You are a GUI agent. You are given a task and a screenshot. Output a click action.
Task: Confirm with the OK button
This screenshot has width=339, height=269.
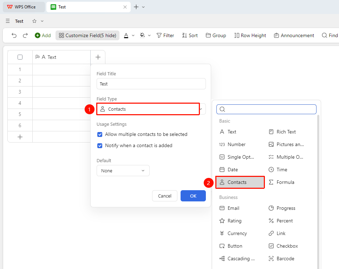coord(193,196)
